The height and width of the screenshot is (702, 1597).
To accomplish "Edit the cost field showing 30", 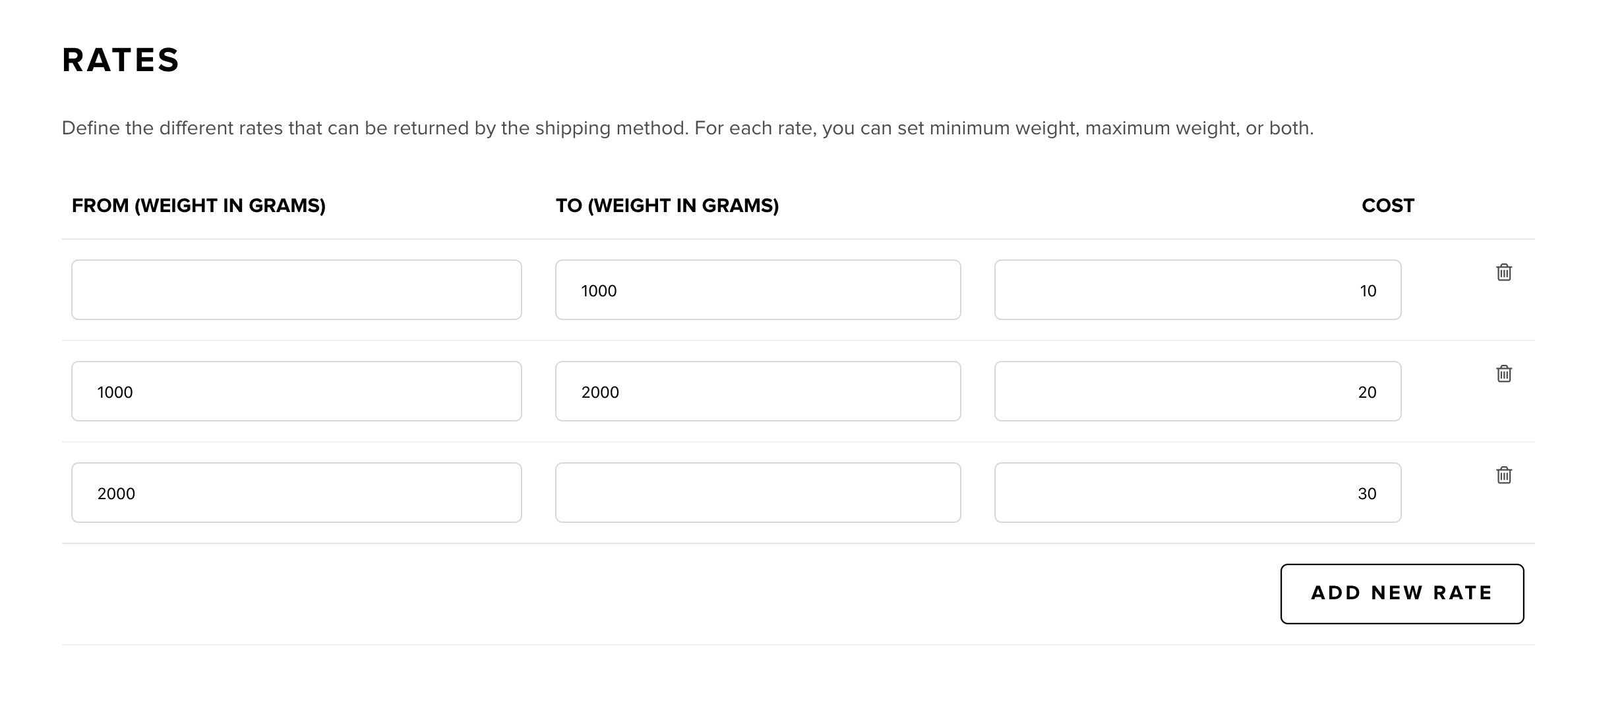I will (x=1197, y=493).
